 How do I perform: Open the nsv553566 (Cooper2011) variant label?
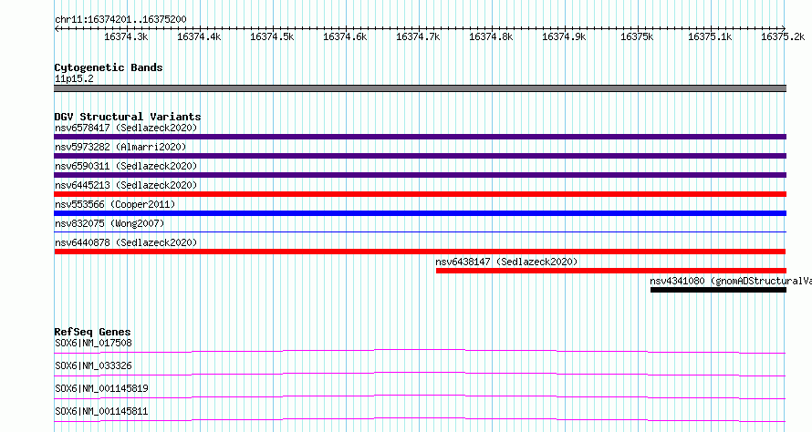pyautogui.click(x=115, y=204)
